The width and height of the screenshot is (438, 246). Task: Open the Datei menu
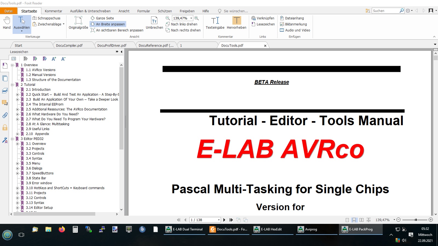coord(8,11)
